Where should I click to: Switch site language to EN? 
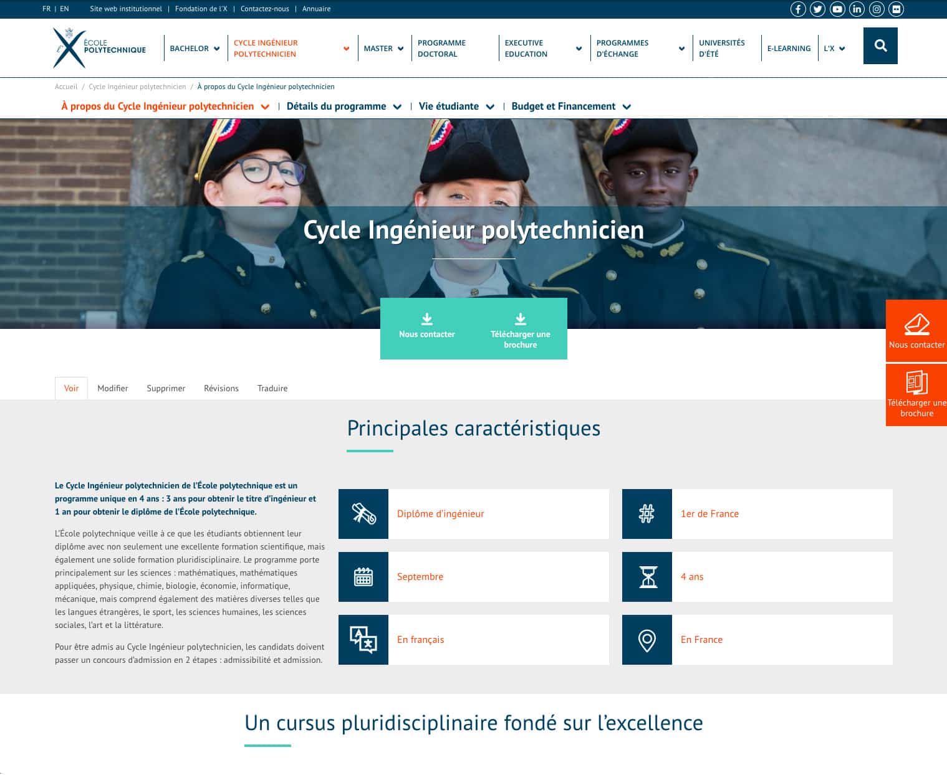[x=64, y=9]
